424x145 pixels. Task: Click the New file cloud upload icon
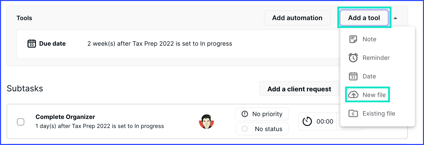(353, 95)
